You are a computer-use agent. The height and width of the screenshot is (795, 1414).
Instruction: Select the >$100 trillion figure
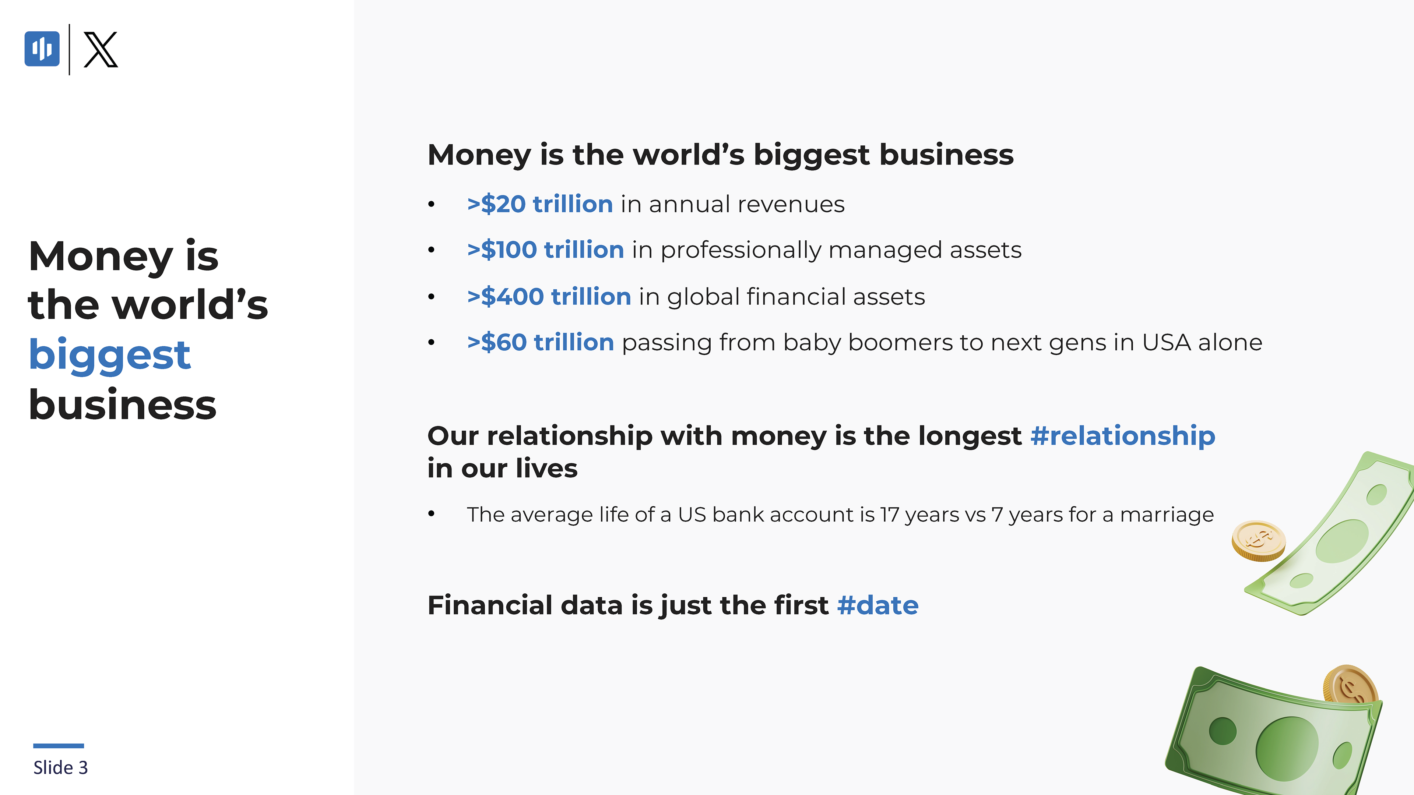click(545, 250)
